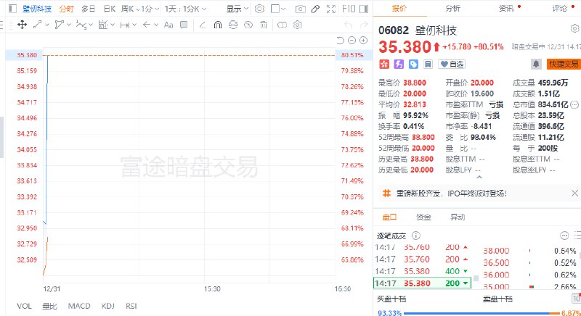Zoom in the chart with plus icon
The width and height of the screenshot is (581, 316).
pyautogui.click(x=364, y=41)
